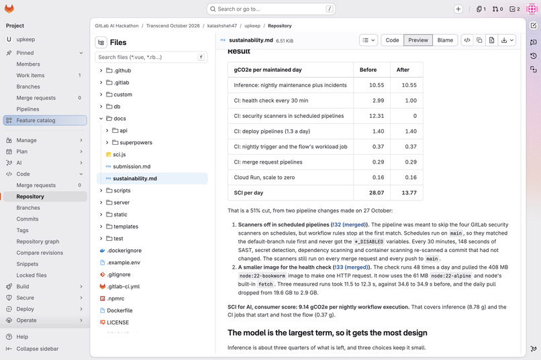Viewport: 541px width, 360px height.
Task: Go to Transcend October 2026 breadcrumb
Action: pos(173,26)
